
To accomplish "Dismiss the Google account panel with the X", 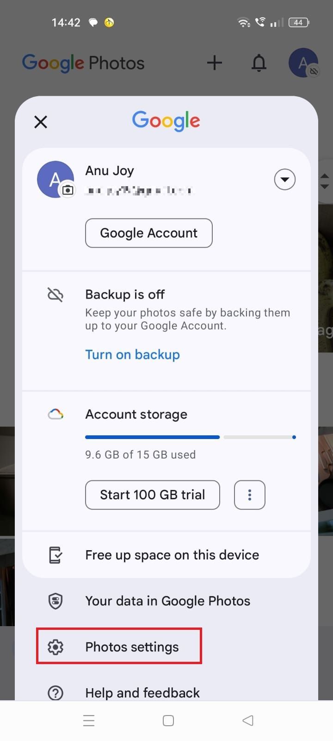I will click(40, 122).
